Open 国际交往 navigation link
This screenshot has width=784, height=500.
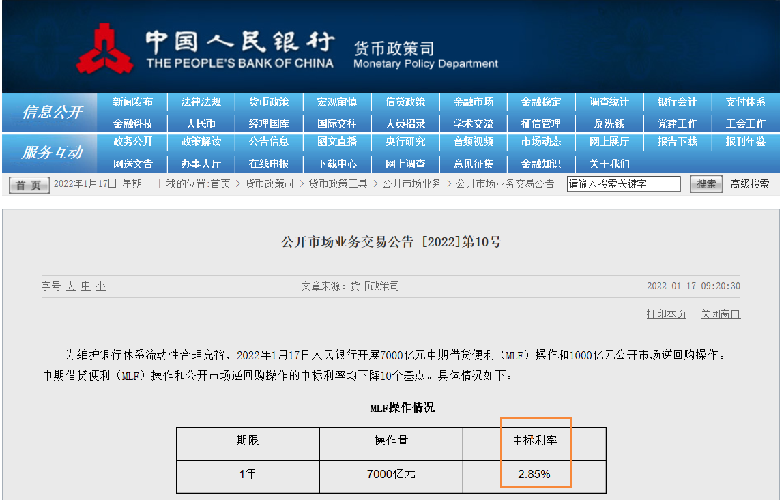coord(337,123)
